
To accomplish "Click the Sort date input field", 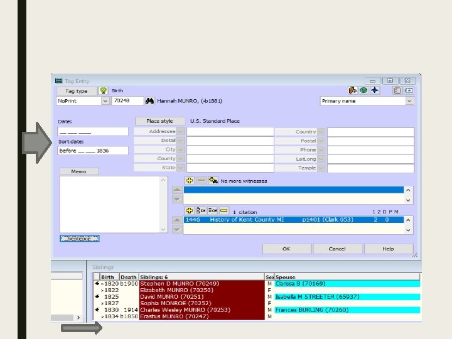I will 93,151.
